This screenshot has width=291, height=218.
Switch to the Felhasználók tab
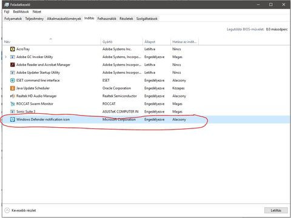pos(107,19)
